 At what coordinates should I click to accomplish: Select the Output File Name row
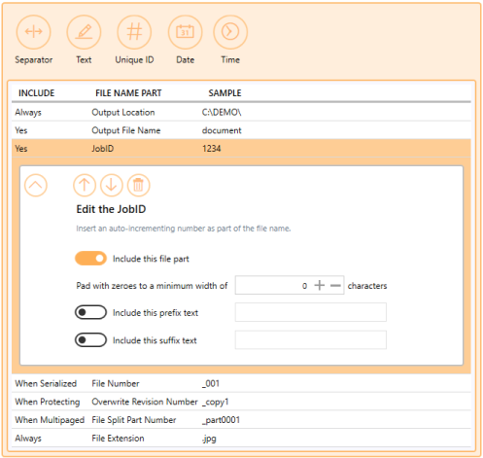[x=241, y=130]
